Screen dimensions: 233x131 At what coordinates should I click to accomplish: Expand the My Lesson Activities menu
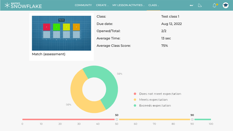coord(128,5)
